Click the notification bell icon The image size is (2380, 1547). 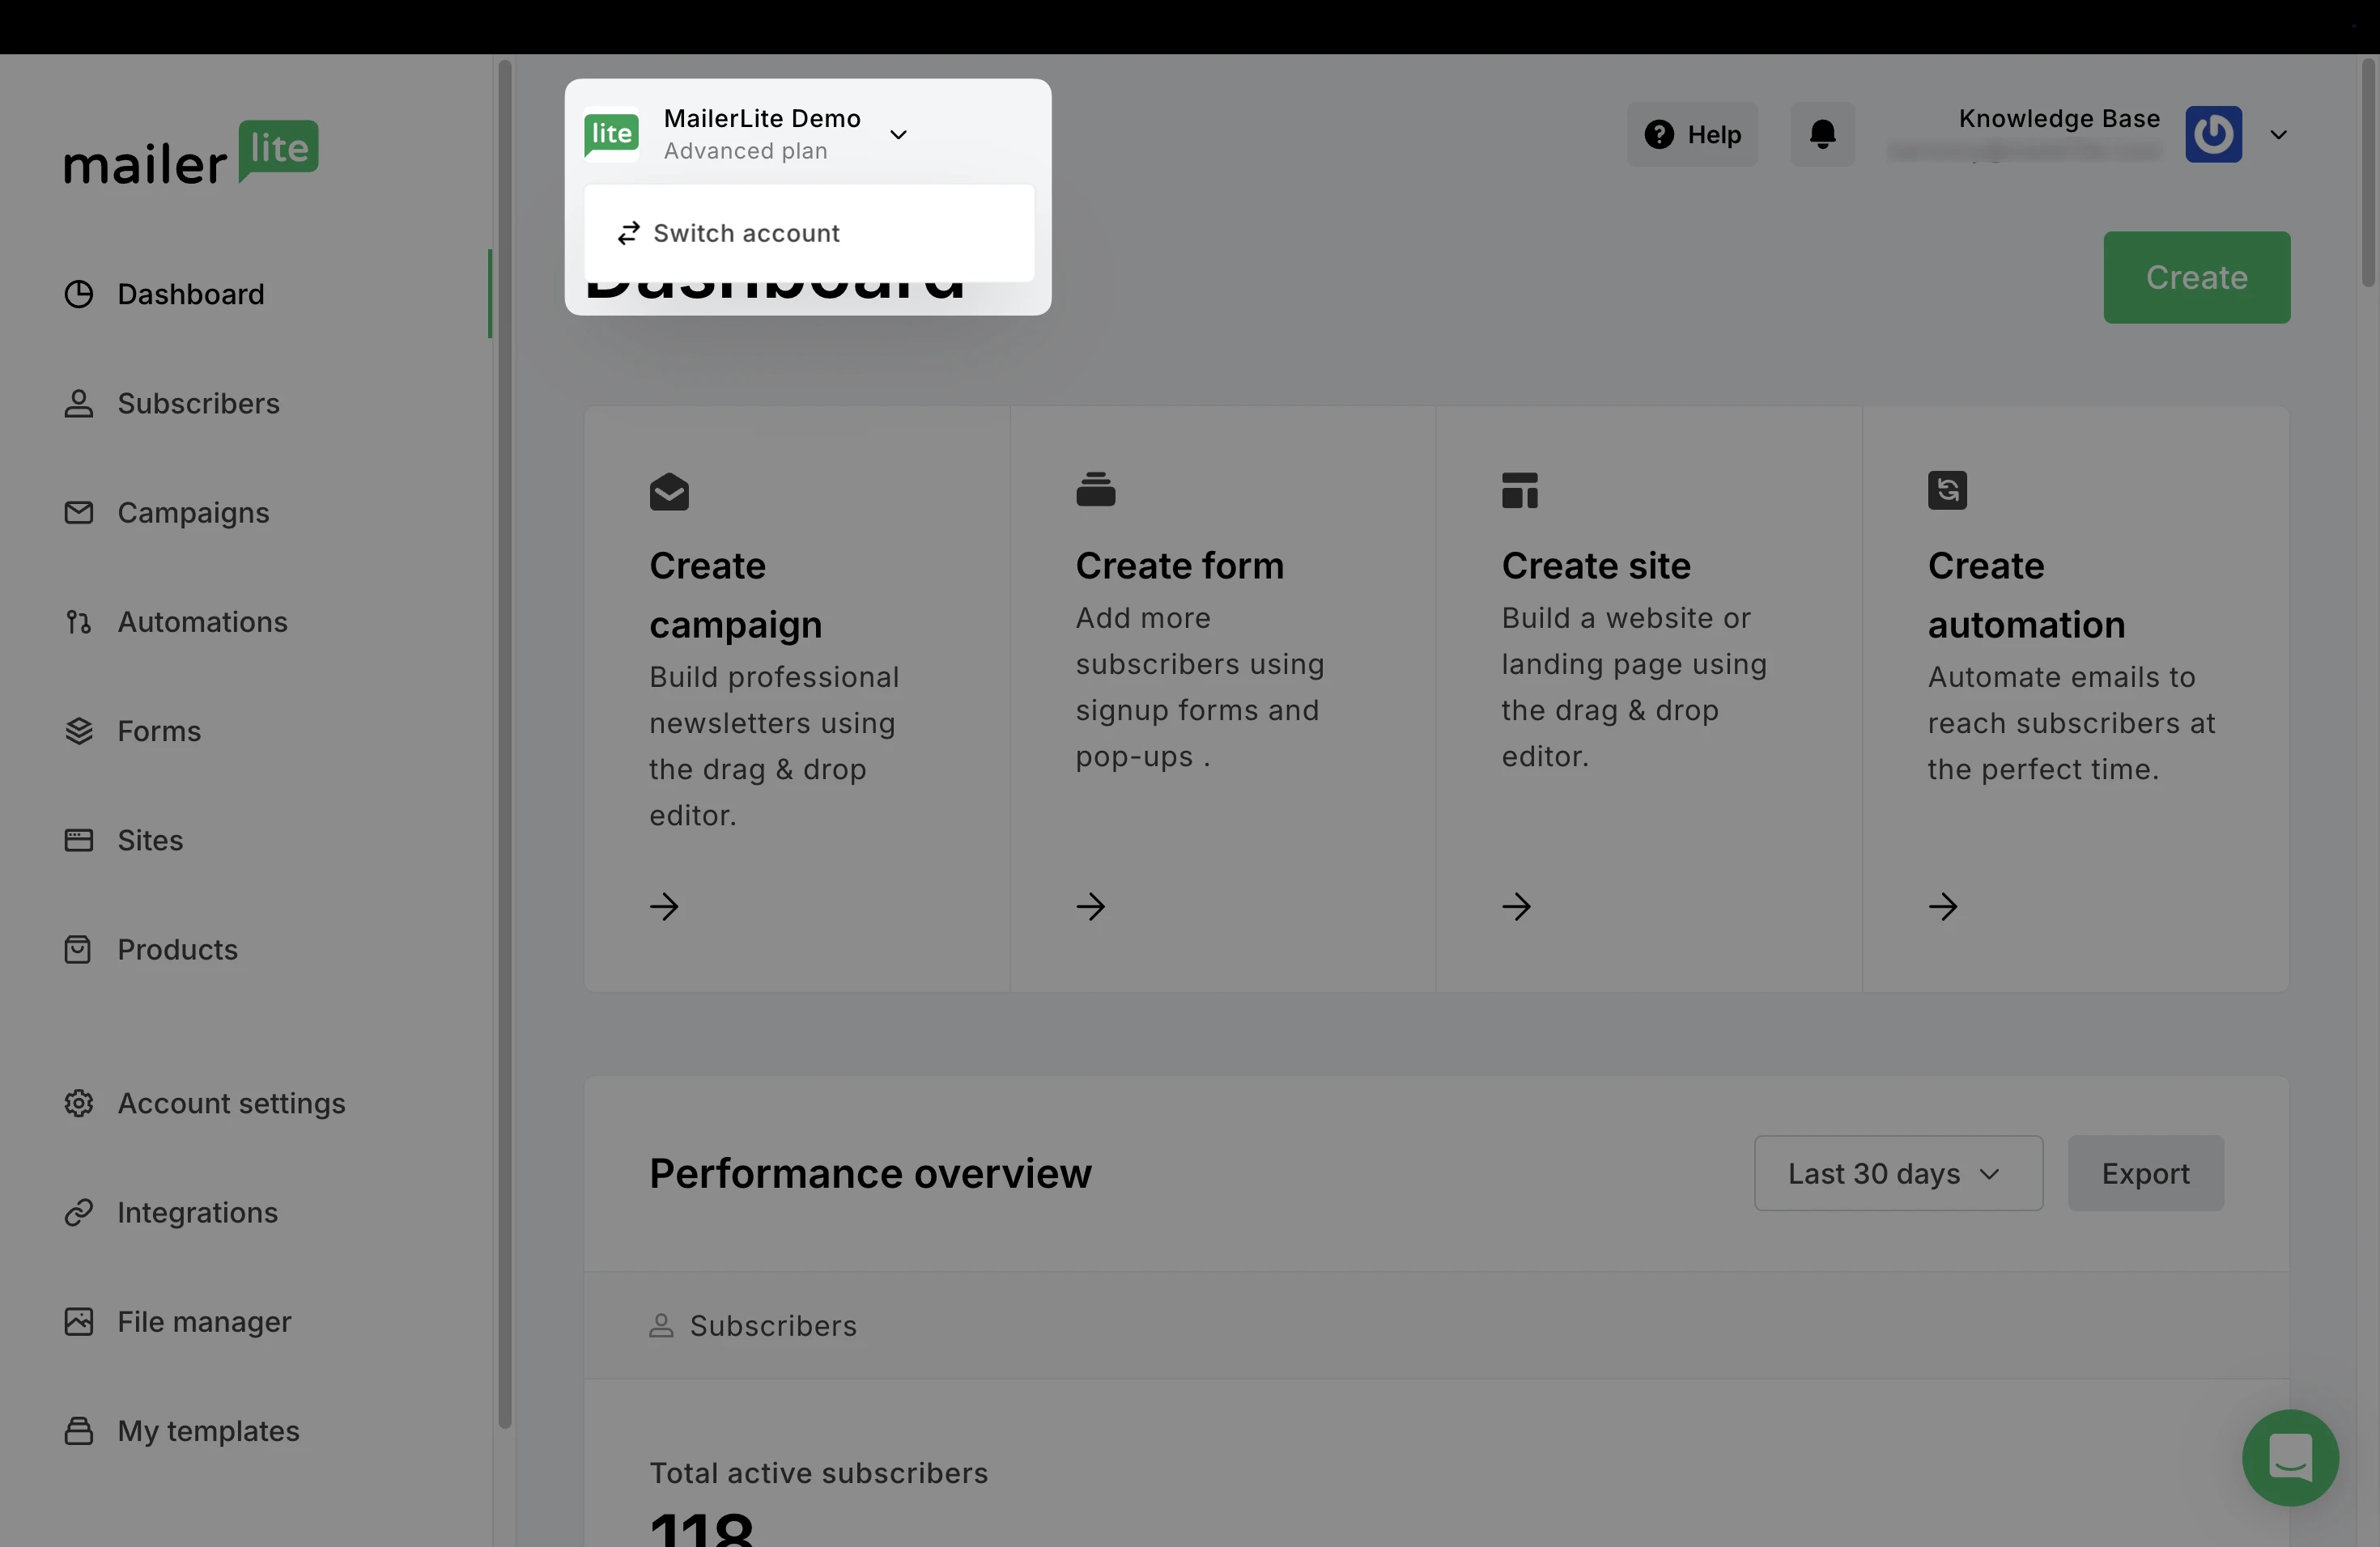(1822, 134)
